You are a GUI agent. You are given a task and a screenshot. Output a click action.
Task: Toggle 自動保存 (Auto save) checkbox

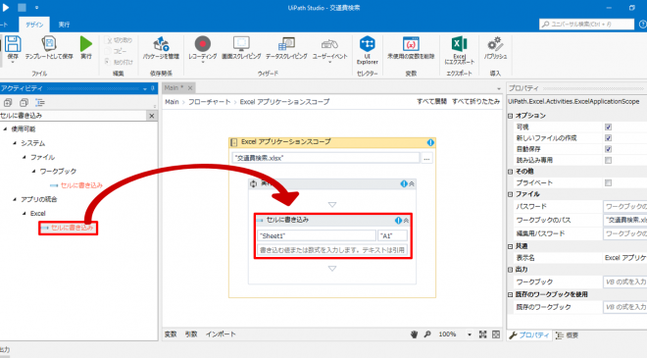[x=608, y=149]
